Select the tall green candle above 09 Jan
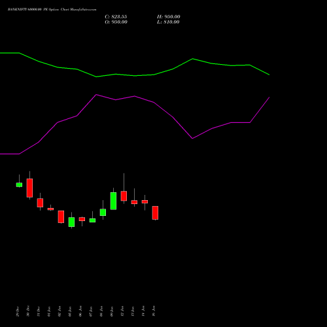The image size is (327, 327). [113, 201]
